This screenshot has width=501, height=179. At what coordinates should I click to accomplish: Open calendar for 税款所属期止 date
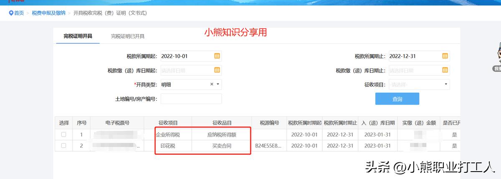point(445,56)
